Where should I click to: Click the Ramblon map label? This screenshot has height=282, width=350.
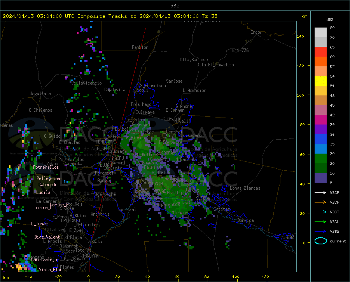[140, 47]
